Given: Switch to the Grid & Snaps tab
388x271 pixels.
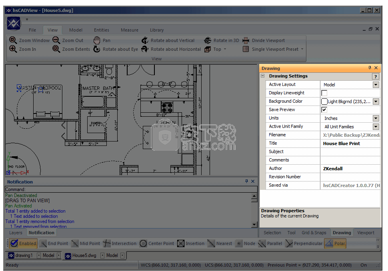Looking at the screenshot, I should pyautogui.click(x=314, y=233).
